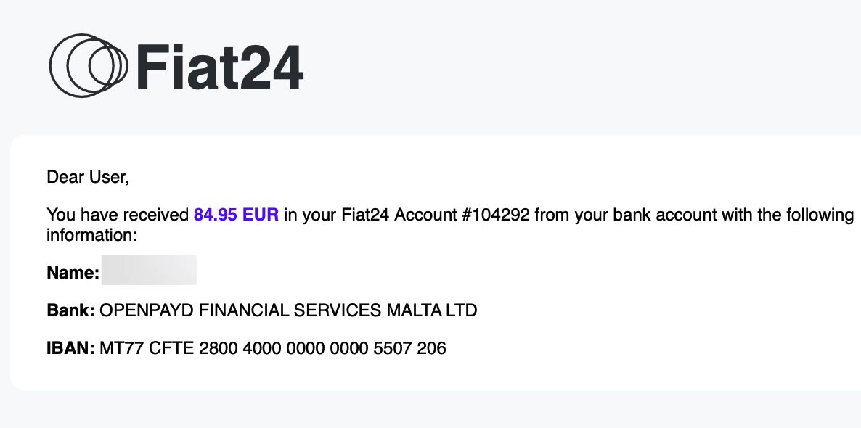This screenshot has height=428, width=861.
Task: Click the word information below the sentence
Action: [91, 235]
